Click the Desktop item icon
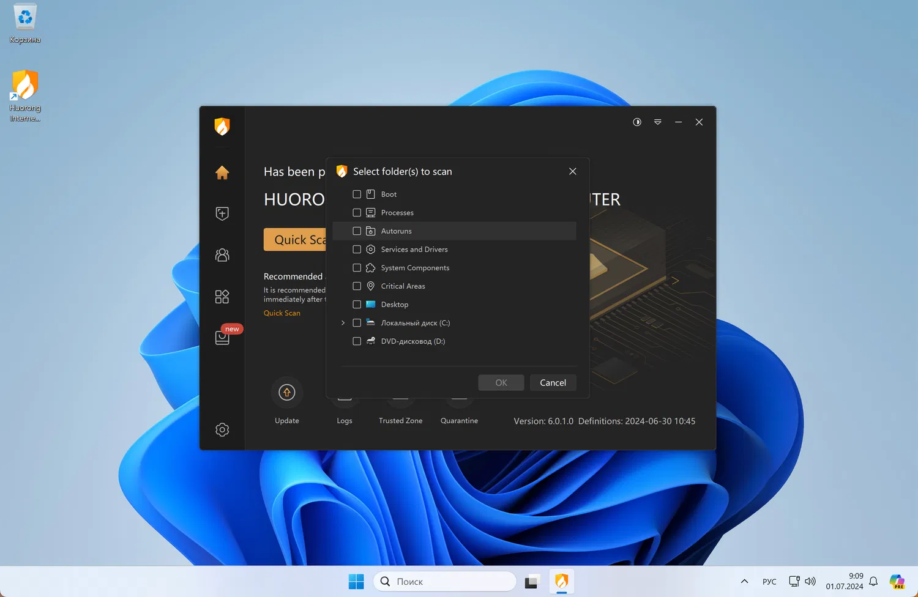918x597 pixels. [x=370, y=305]
